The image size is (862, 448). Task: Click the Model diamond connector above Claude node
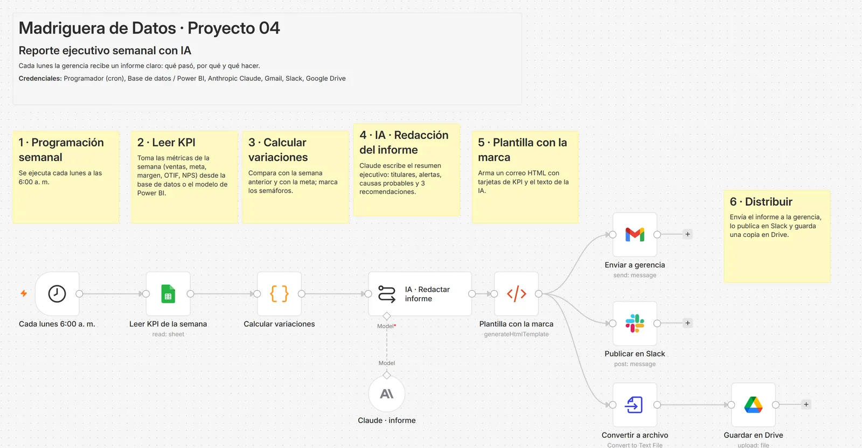[387, 375]
